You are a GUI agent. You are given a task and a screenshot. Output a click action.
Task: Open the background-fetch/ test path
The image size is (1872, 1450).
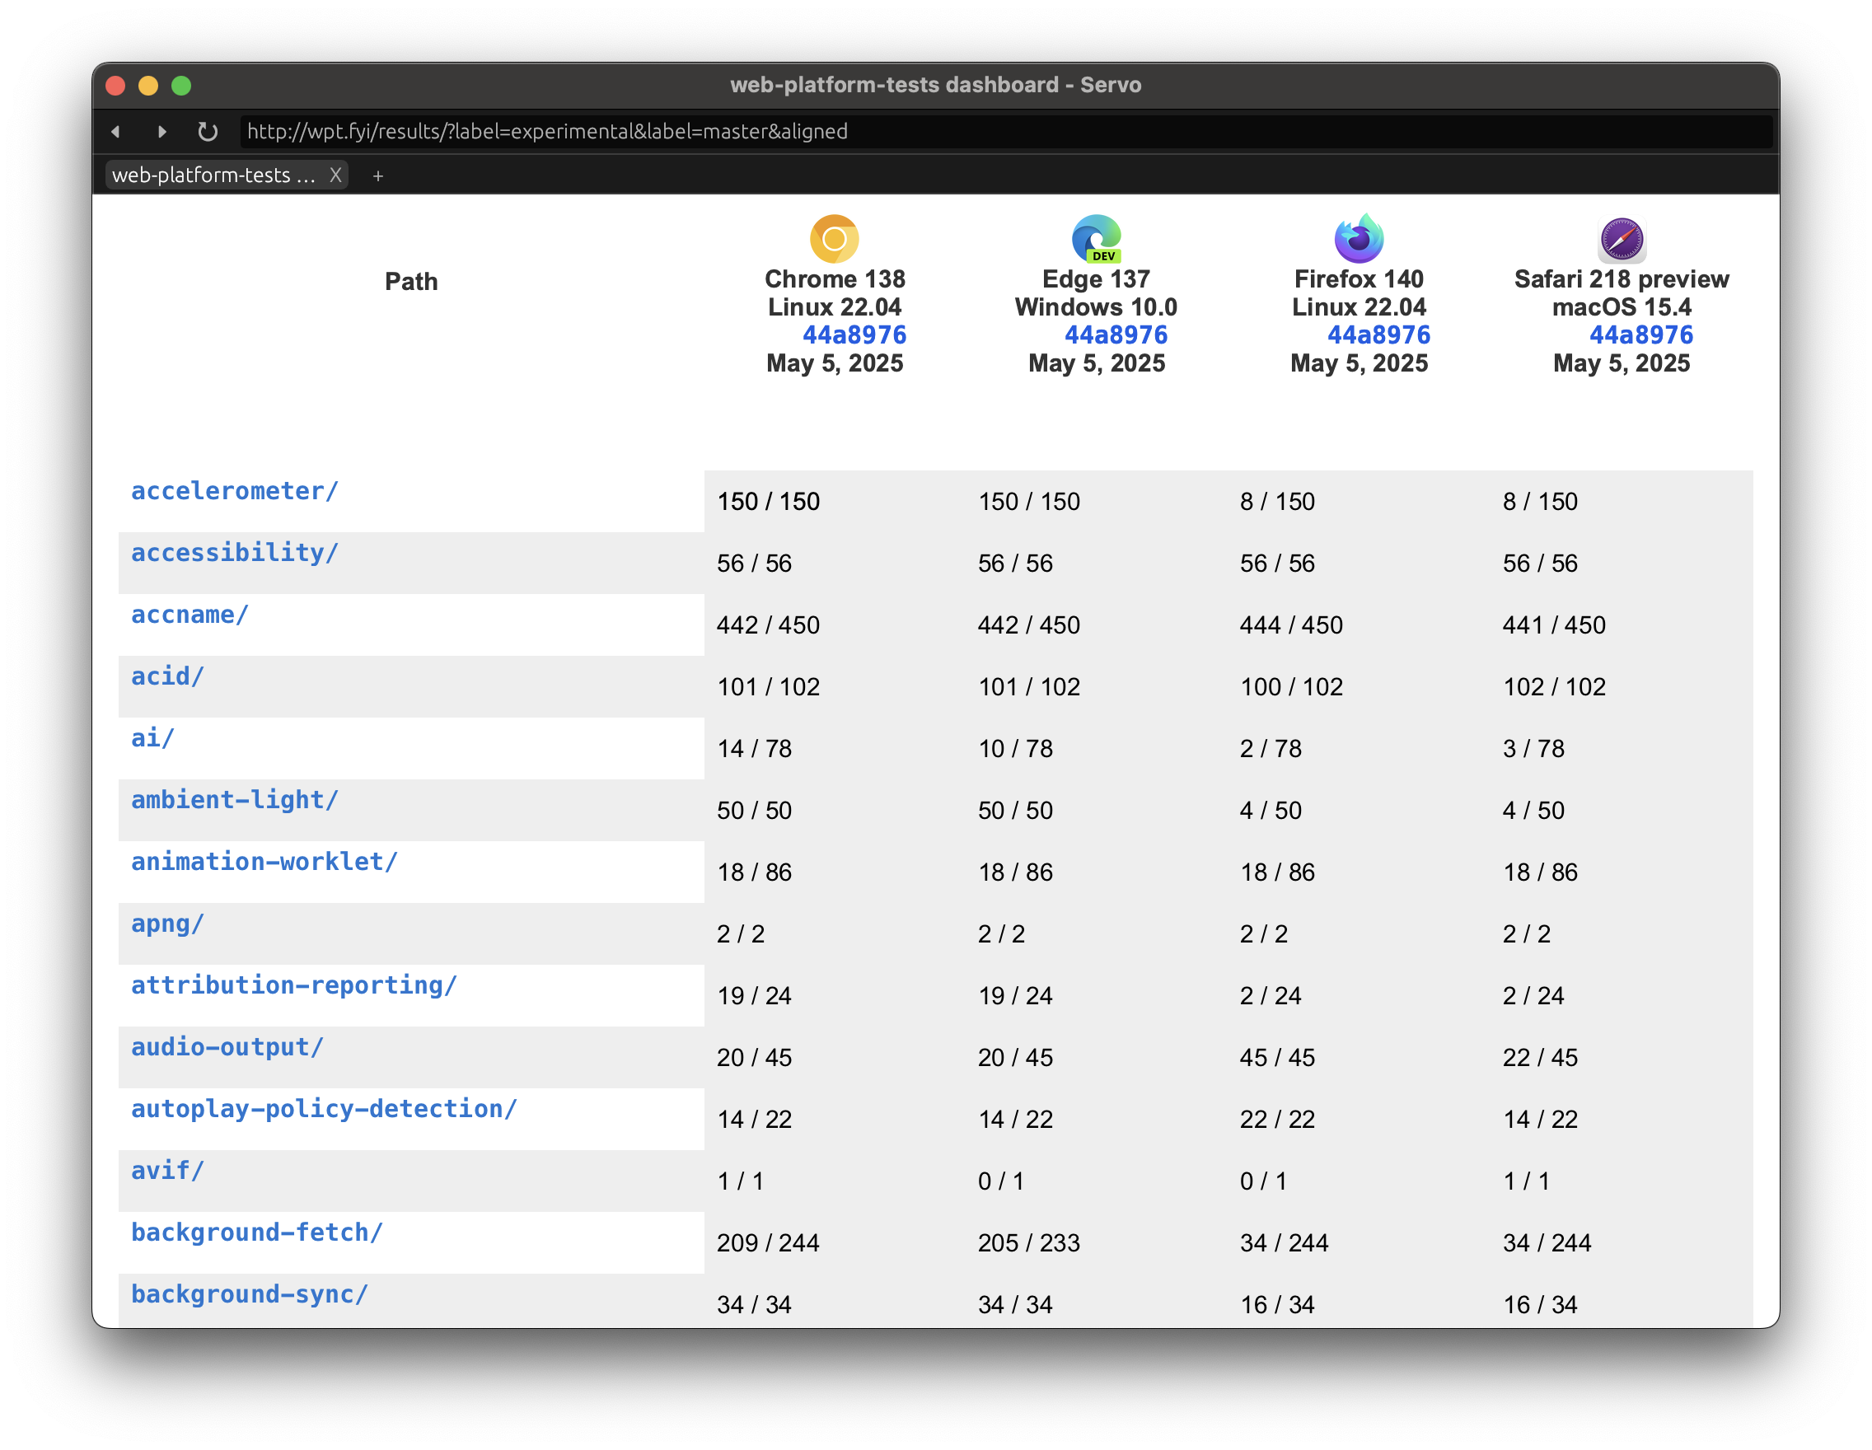[x=256, y=1232]
